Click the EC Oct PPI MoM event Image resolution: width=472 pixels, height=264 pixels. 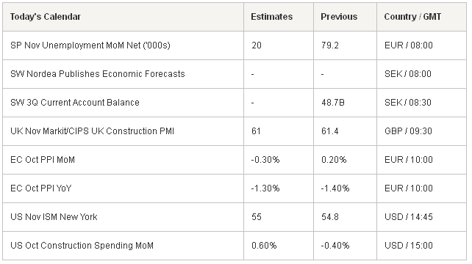coord(43,159)
